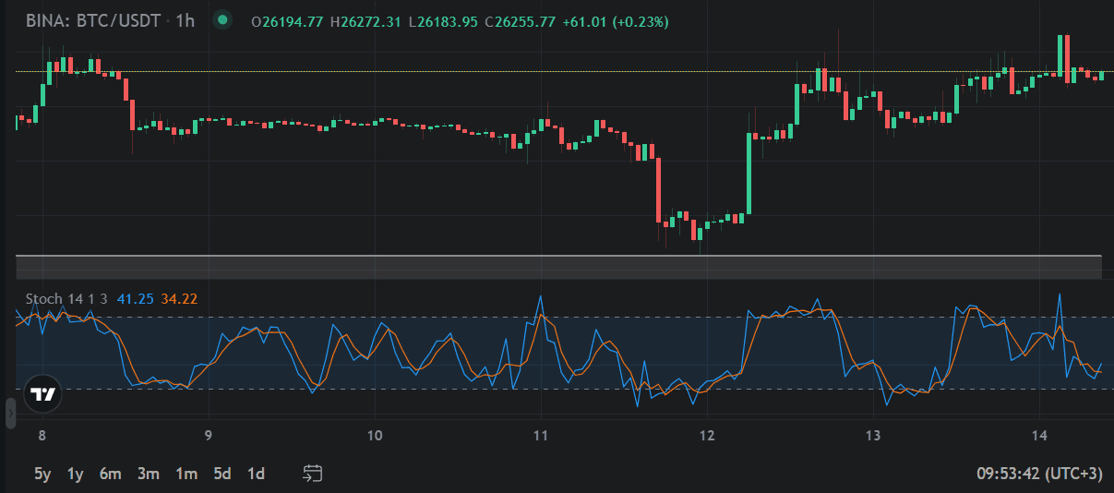Click the date label 9 on time axis

pyautogui.click(x=209, y=436)
